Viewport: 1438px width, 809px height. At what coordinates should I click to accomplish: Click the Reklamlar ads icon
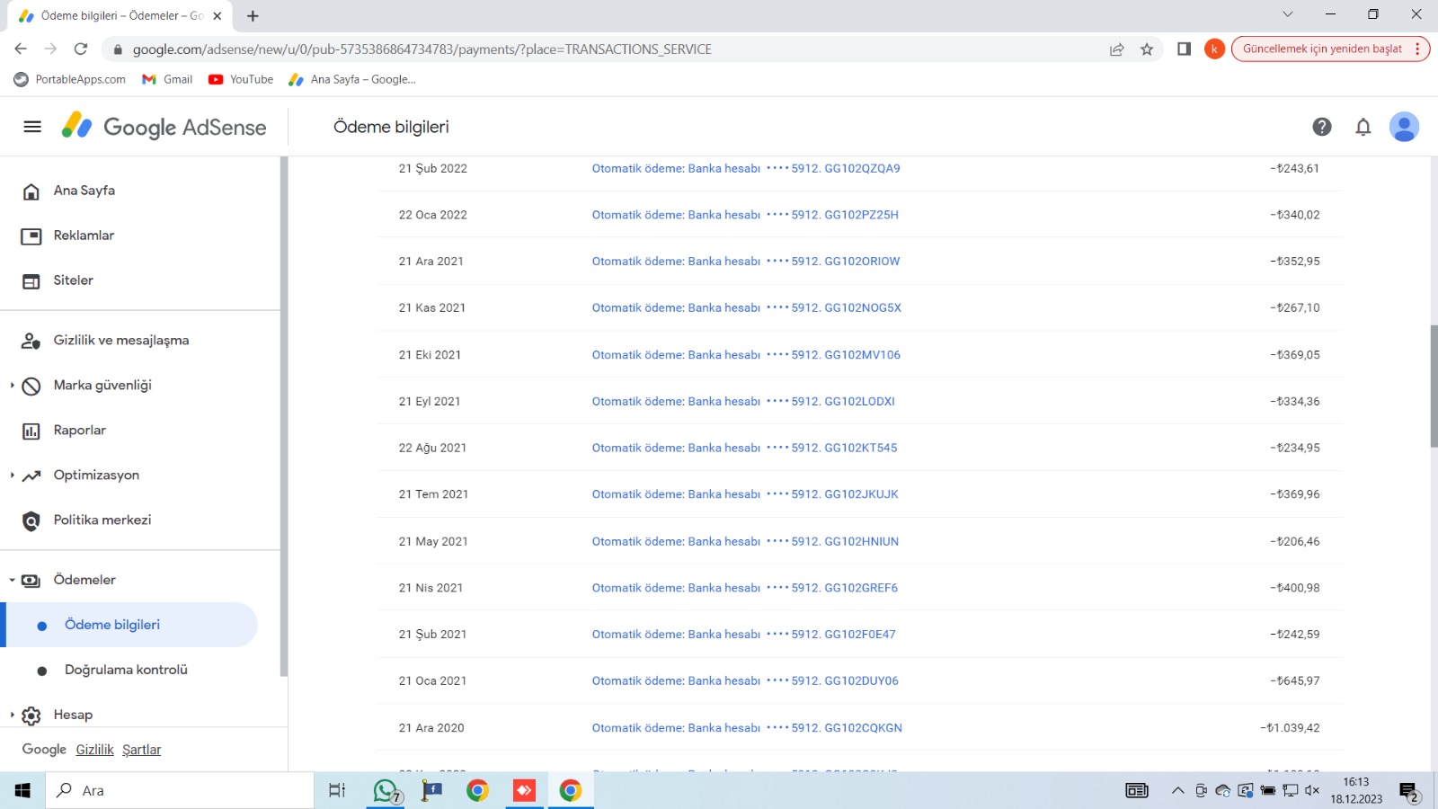pyautogui.click(x=31, y=236)
